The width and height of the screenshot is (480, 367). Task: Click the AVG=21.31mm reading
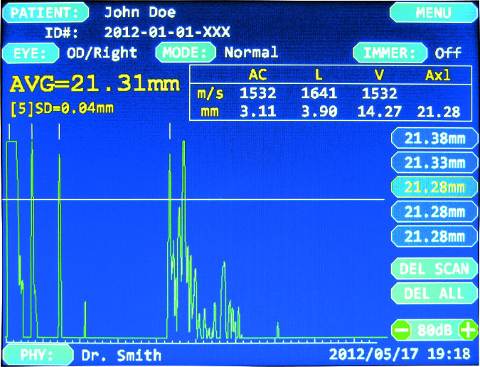coord(95,84)
